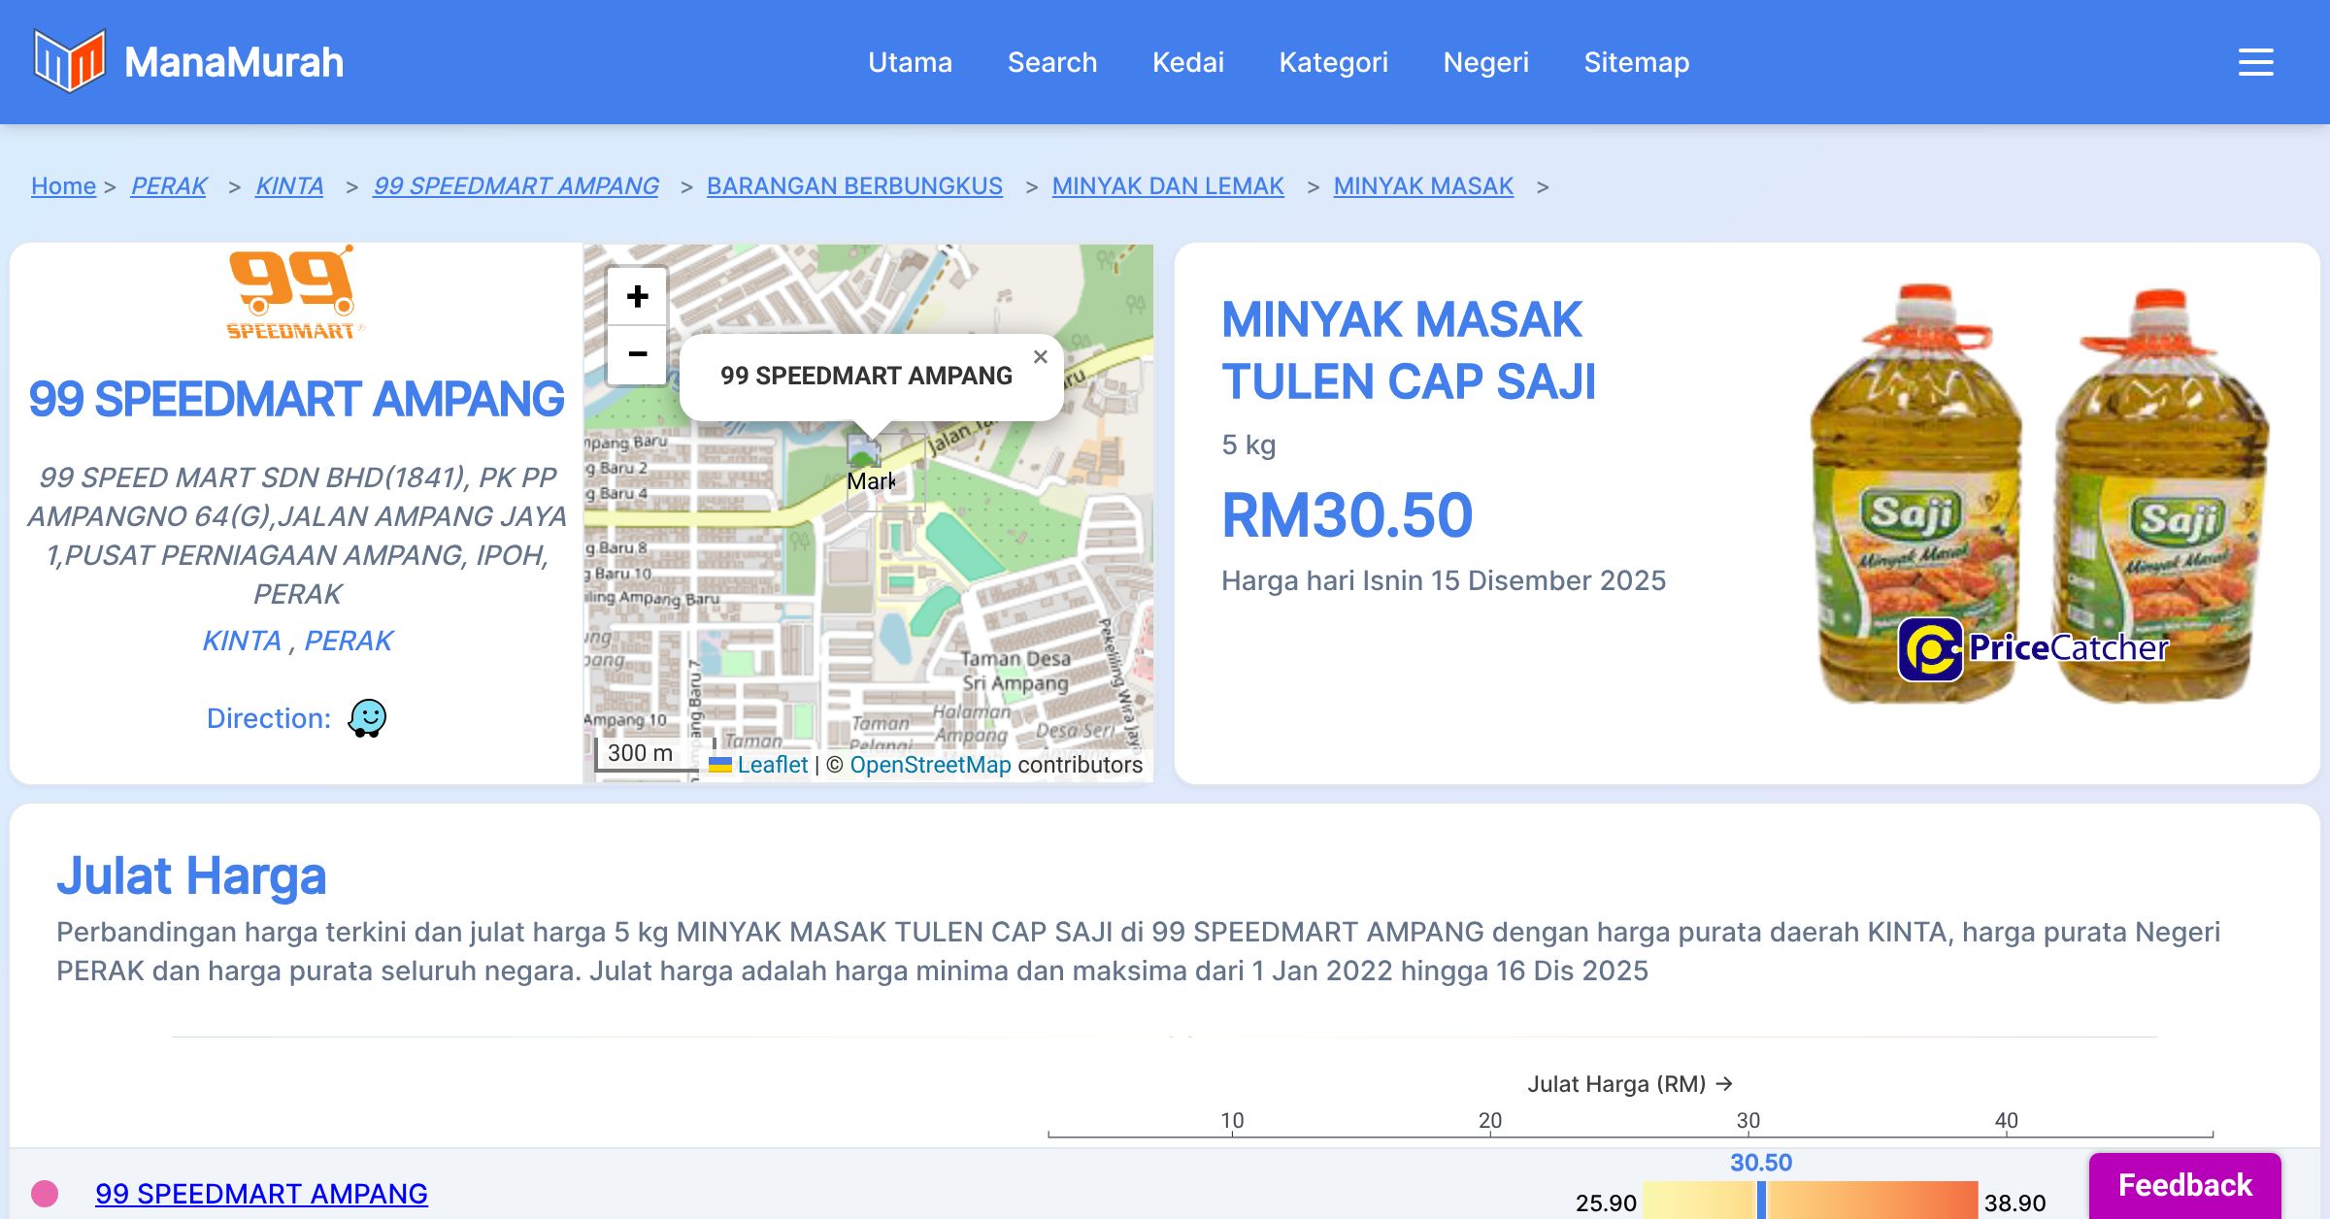Viewport: 2330px width, 1219px height.
Task: Zoom out on the map
Action: (637, 354)
